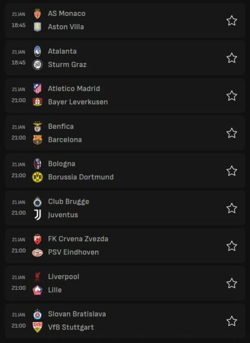Click the PSV Eindhoven crest
Viewport: 250px width, 343px height.
pos(38,253)
